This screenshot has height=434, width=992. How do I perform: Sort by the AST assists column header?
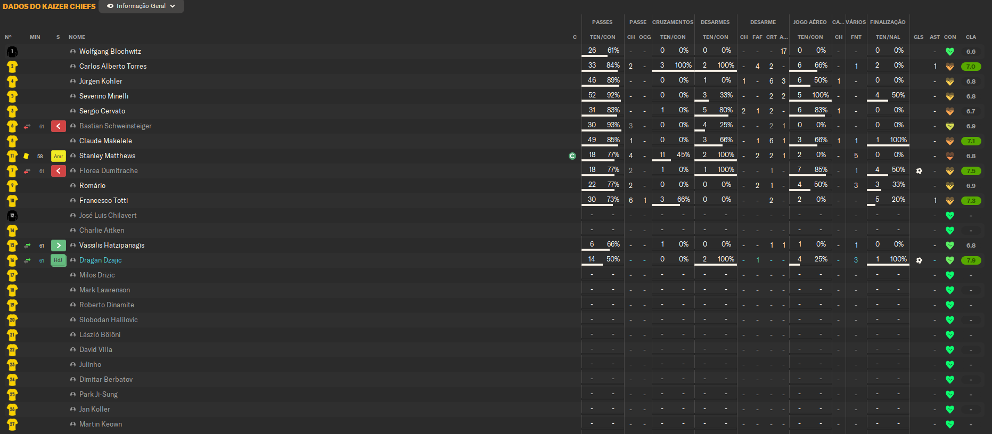tap(934, 37)
